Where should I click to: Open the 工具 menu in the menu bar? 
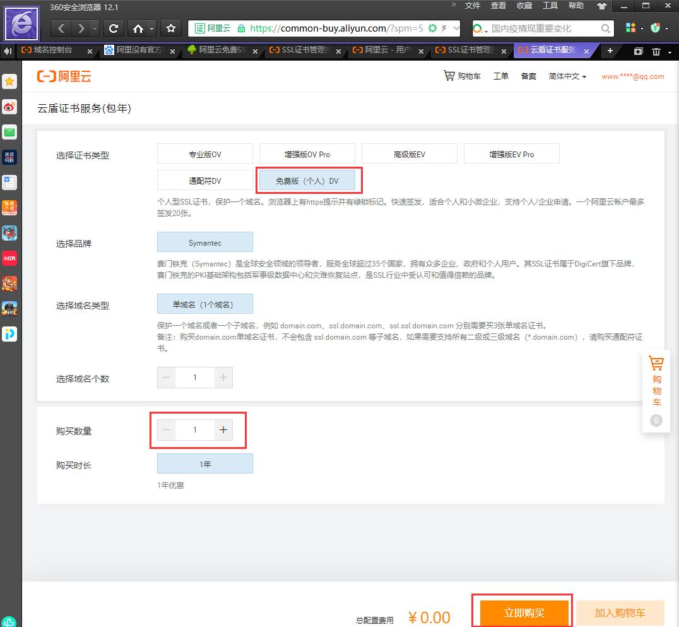pos(551,6)
